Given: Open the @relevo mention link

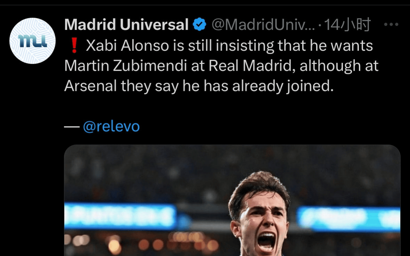Looking at the screenshot, I should [x=111, y=126].
